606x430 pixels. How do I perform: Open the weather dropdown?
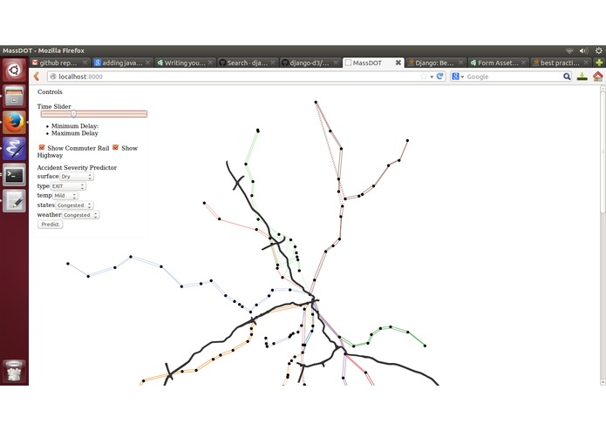[x=80, y=215]
